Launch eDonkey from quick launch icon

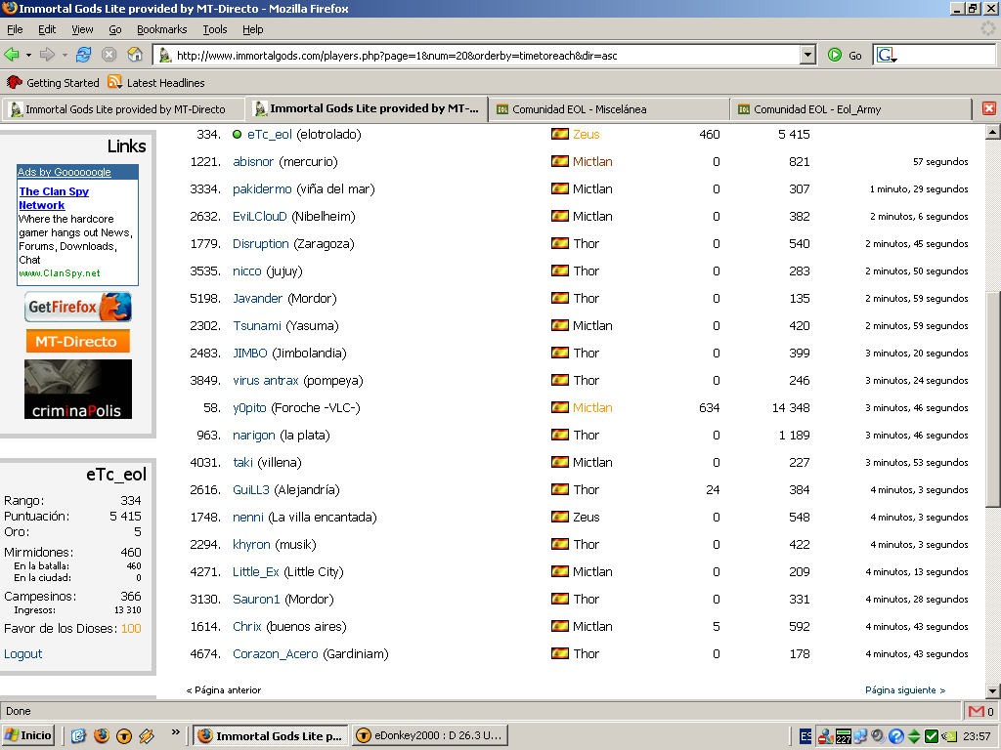pyautogui.click(x=124, y=736)
